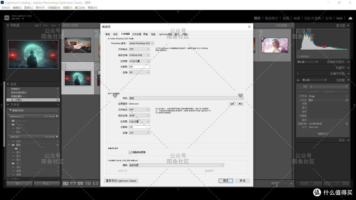Image resolution: width=356 pixels, height=200 pixels.
Task: Select the Loupe view icon
Action: 73,184
